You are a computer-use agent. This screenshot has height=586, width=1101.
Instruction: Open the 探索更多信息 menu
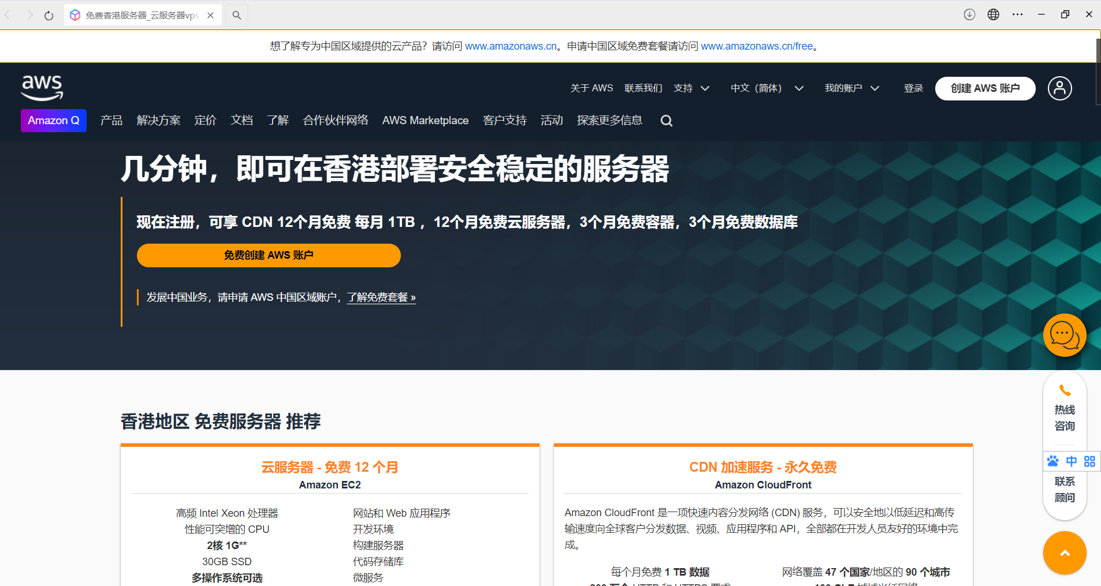[609, 120]
